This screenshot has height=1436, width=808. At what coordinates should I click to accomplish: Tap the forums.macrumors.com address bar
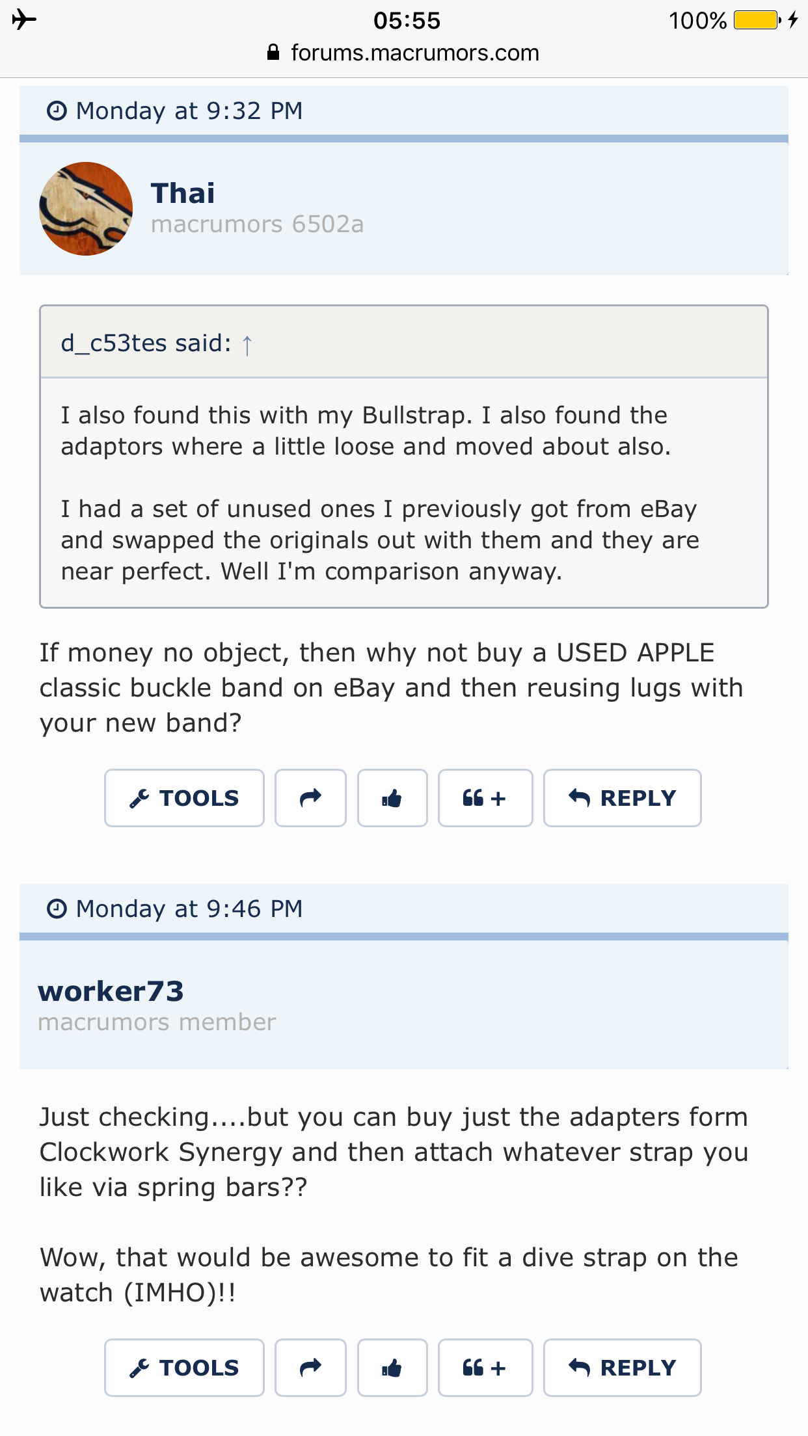(x=414, y=53)
